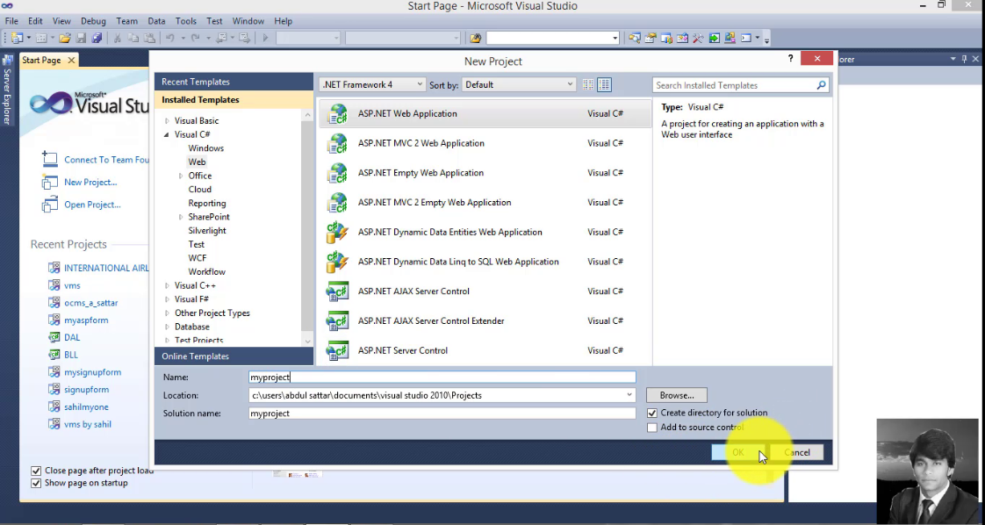Open the Online Templates section
Screen dimensions: 985x525
coord(234,356)
